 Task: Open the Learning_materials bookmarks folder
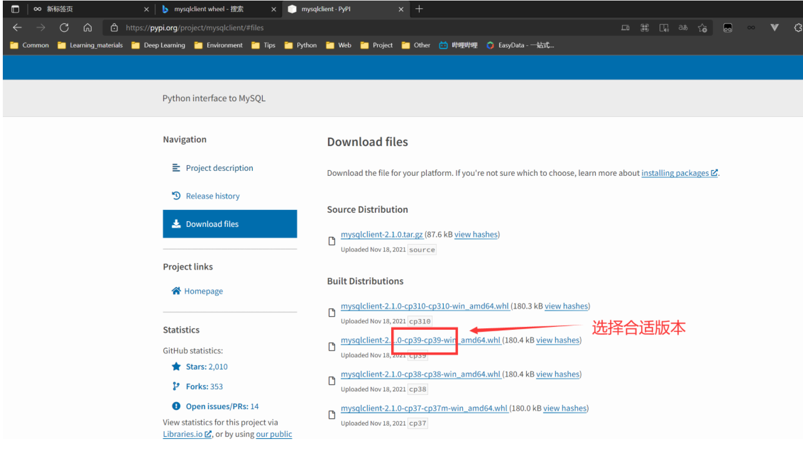90,45
